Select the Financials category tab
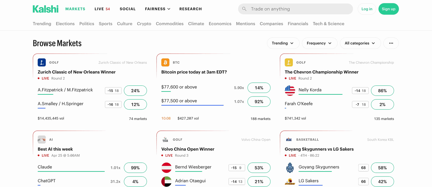The height and width of the screenshot is (187, 432). click(x=298, y=24)
